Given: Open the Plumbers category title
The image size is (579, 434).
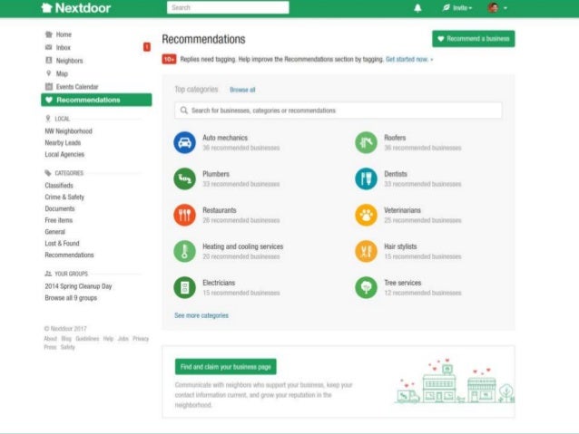Looking at the screenshot, I should pyautogui.click(x=216, y=174).
